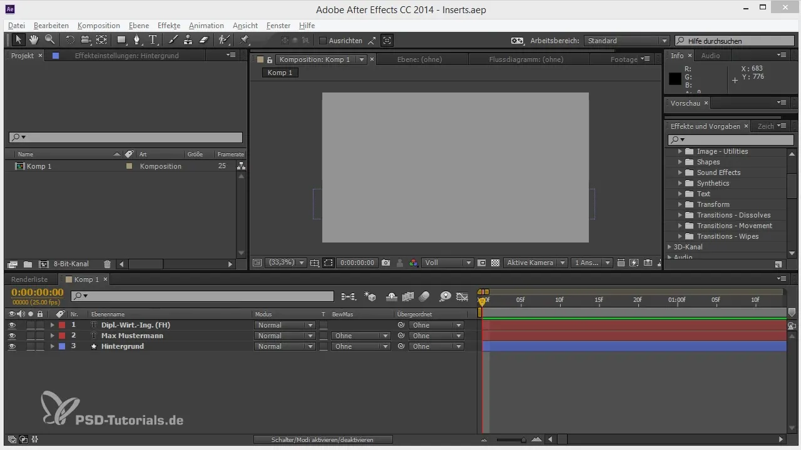Screen dimensions: 801x450
Task: Toggle preserve transparency box for Hintergrund layer
Action: click(324, 346)
